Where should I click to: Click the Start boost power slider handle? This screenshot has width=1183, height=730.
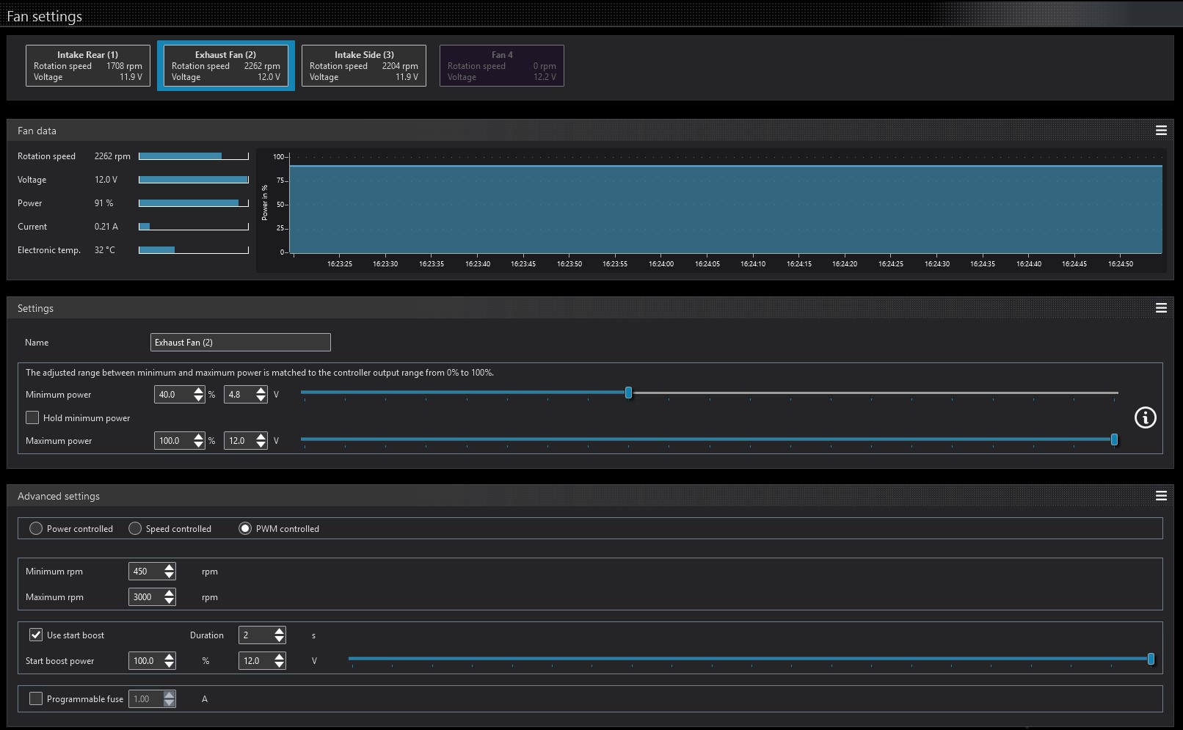pos(1151,659)
